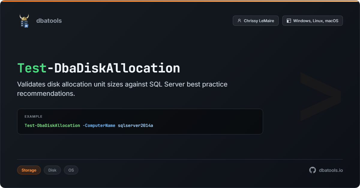
Task: Open the GitHub octocat icon
Action: (x=313, y=170)
